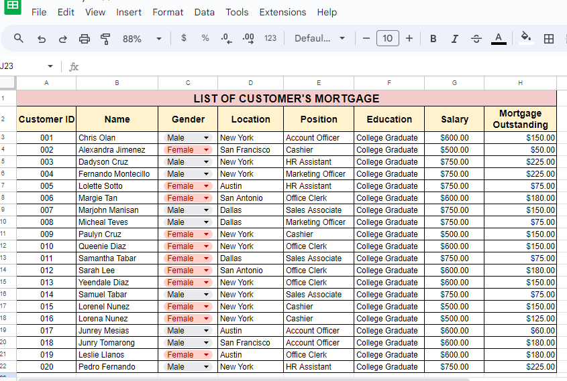Decrease decimal places
Screen dimensions: 567x381
coord(226,38)
